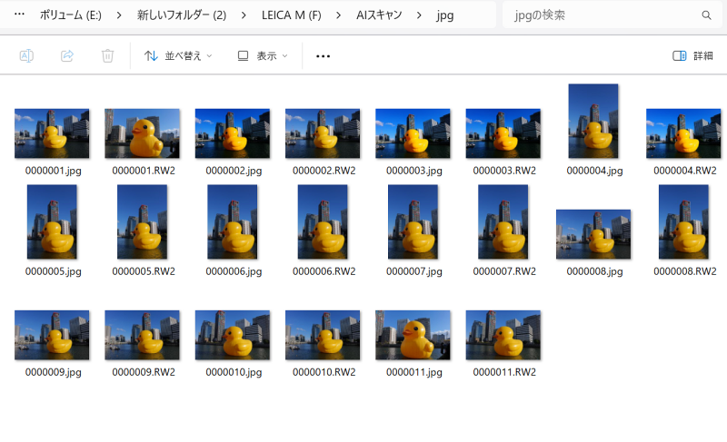
Task: Click the file name label 0000009.jpg
Action: (x=53, y=373)
